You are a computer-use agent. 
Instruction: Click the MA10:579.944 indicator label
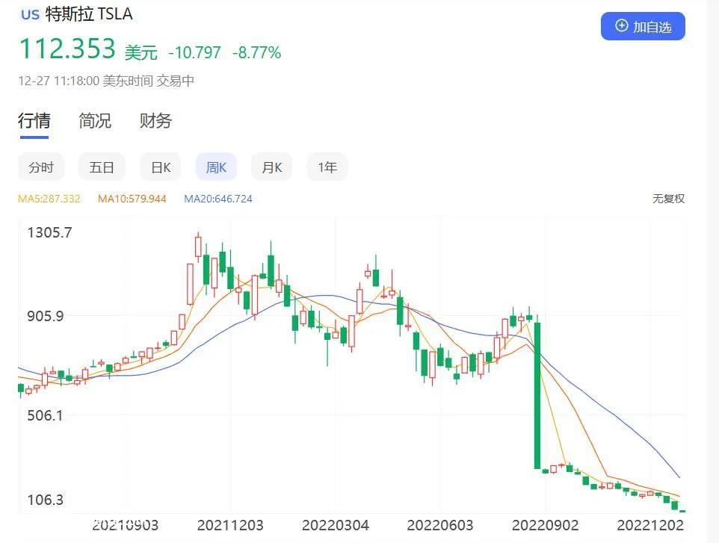[132, 199]
